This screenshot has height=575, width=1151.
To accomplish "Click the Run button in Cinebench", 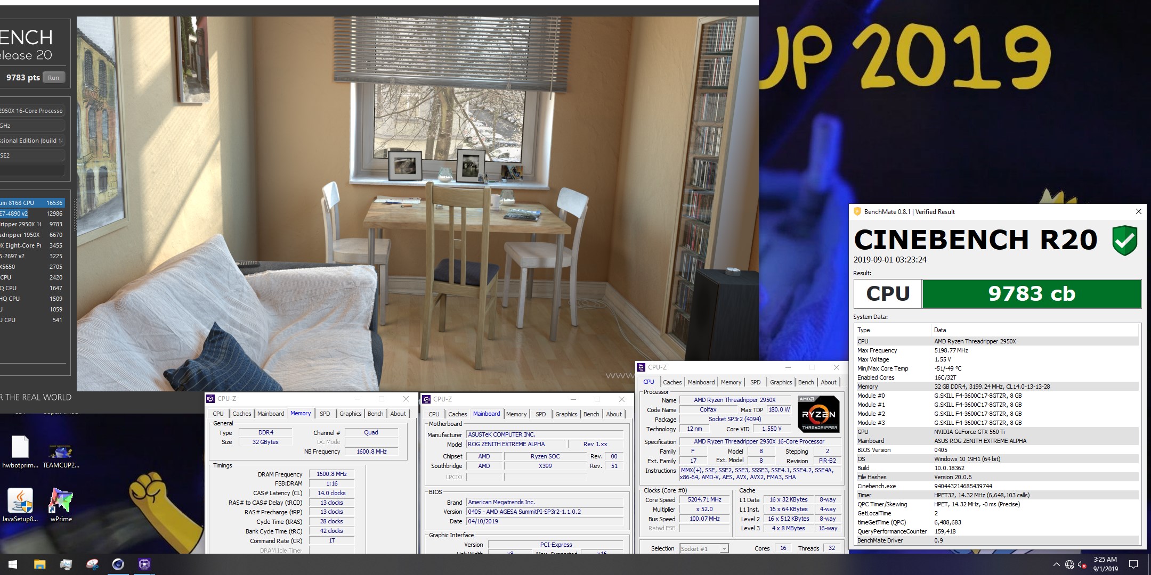I will [53, 77].
